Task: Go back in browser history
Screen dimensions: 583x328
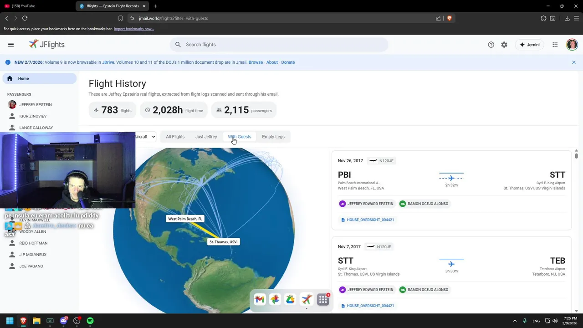Action: click(x=6, y=18)
